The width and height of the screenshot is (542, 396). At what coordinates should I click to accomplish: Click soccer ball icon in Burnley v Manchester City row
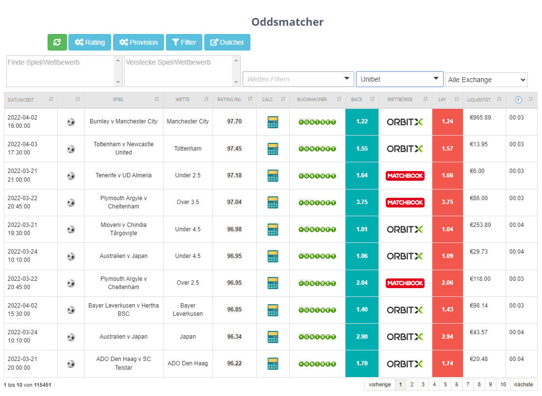click(x=71, y=122)
